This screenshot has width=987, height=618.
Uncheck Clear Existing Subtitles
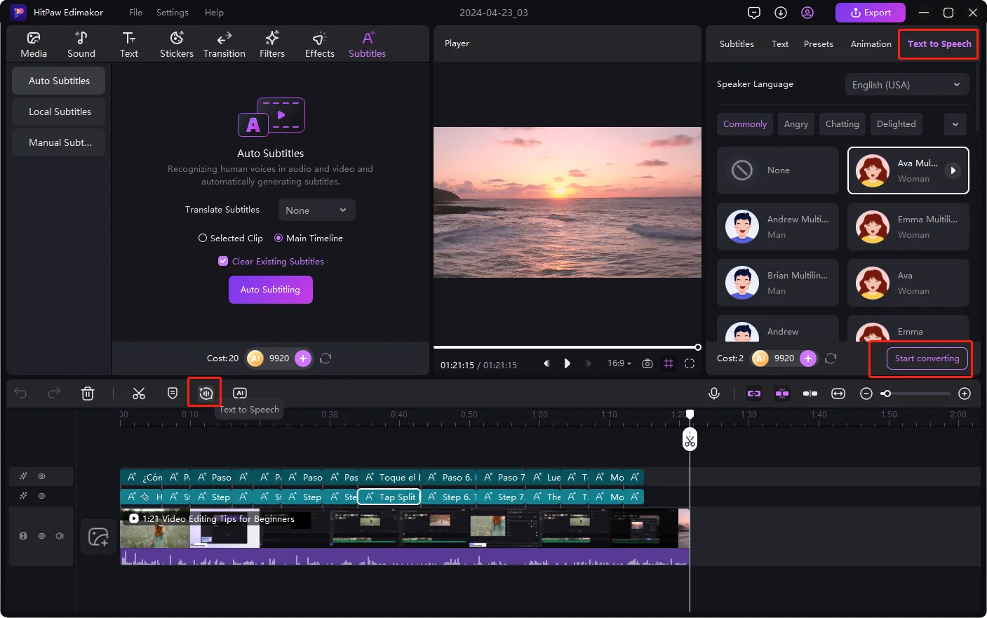pyautogui.click(x=223, y=261)
